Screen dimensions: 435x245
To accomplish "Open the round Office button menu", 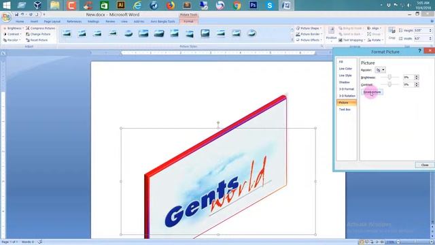I will pos(6,17).
